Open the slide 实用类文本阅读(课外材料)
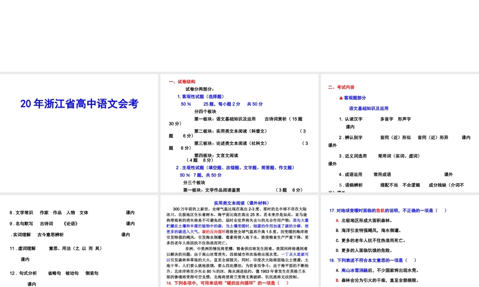 (x=239, y=241)
